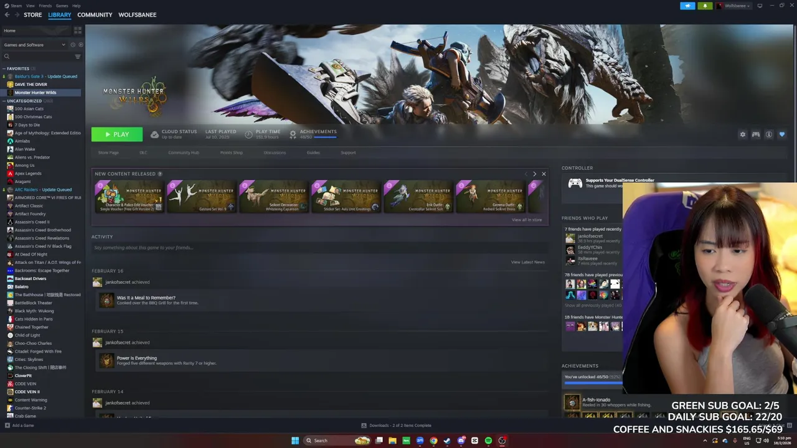
Task: Click the blue announcements megaphone button
Action: 687,6
